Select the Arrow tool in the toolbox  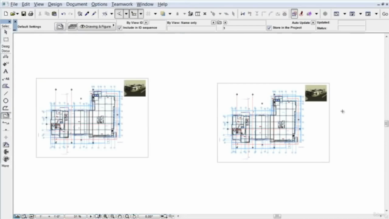(5, 32)
